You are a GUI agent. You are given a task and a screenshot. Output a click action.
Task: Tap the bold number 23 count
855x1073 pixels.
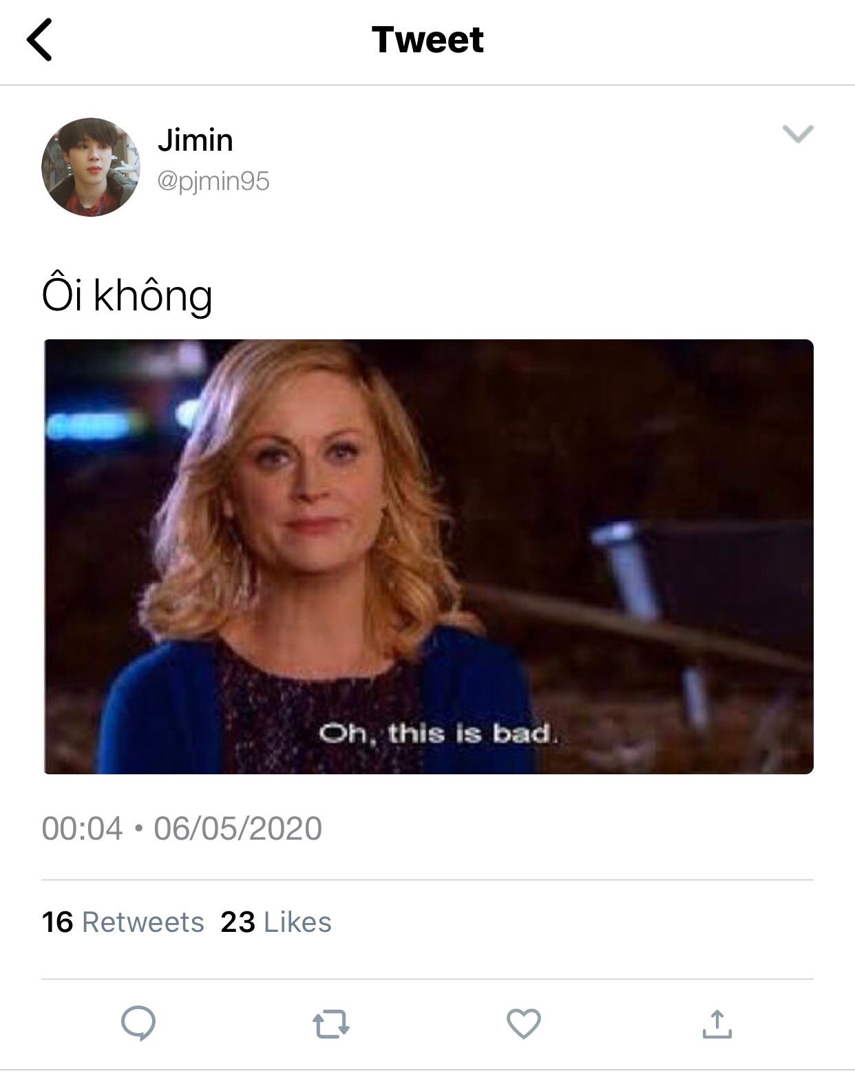coord(238,922)
